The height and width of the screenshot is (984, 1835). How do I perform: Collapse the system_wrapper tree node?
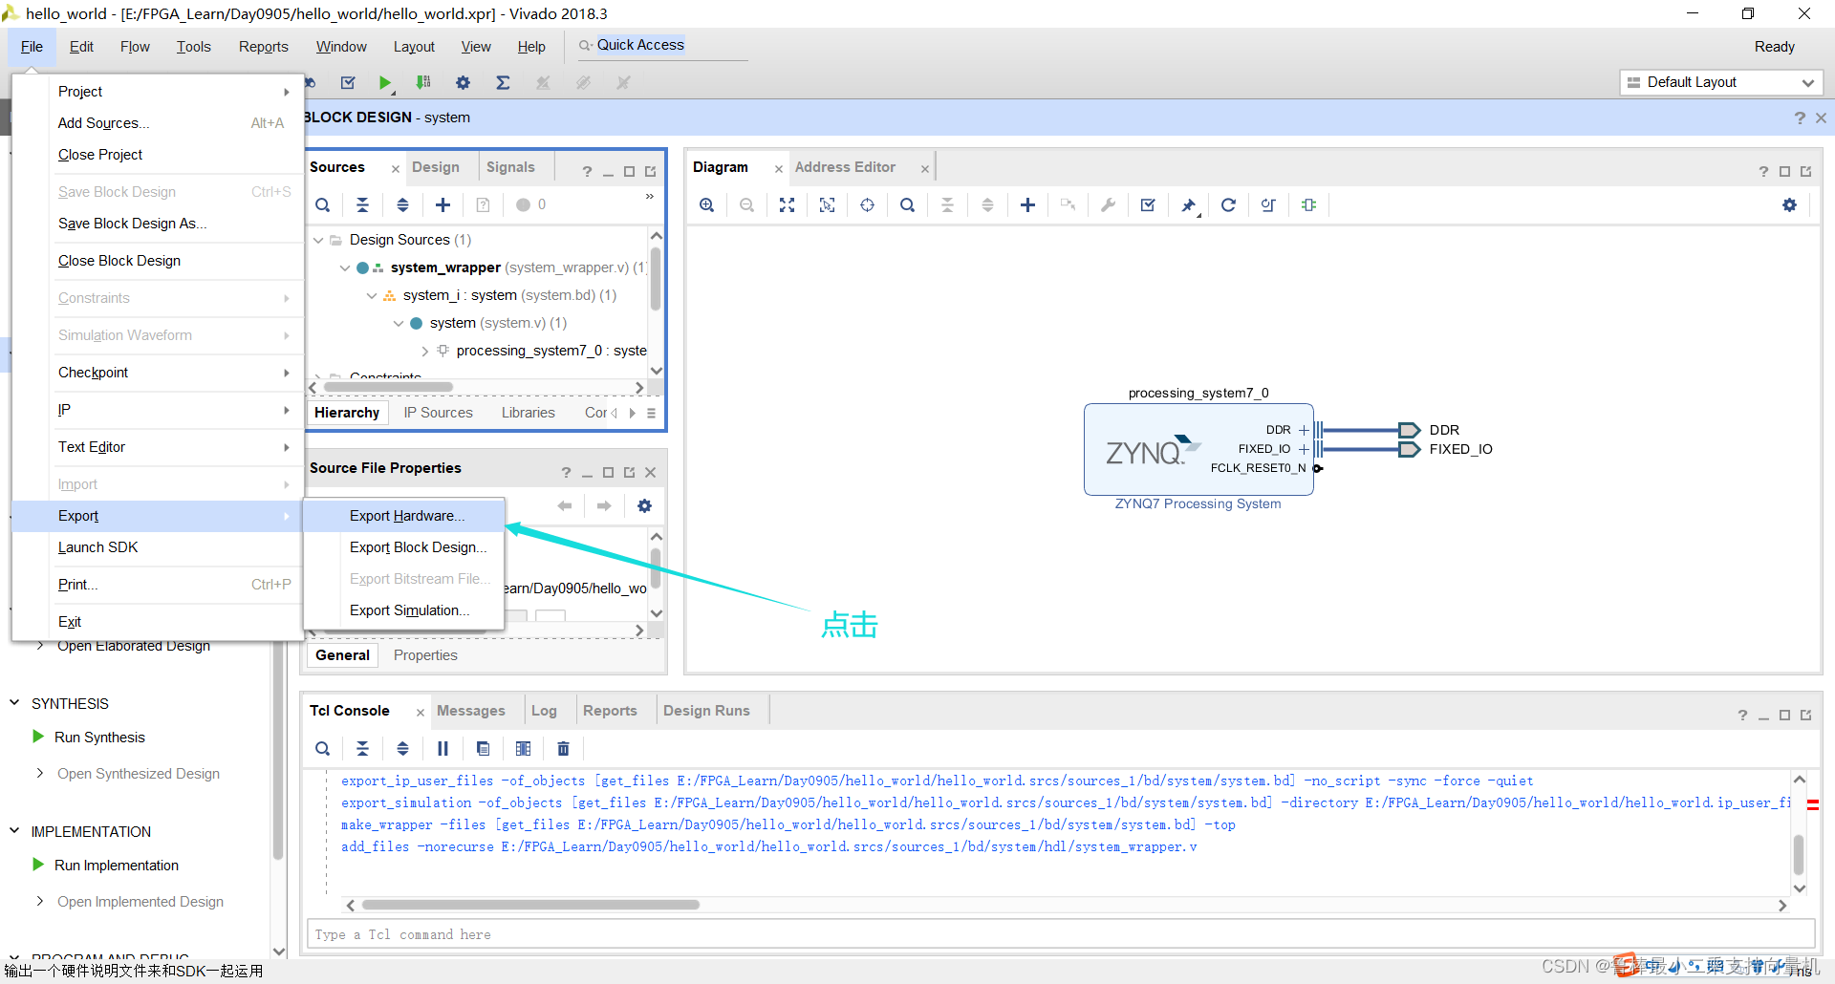pyautogui.click(x=345, y=267)
